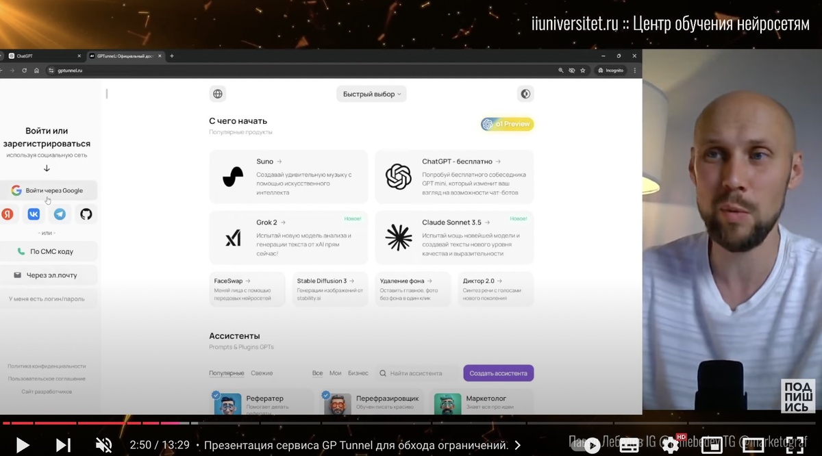This screenshot has width=822, height=456.
Task: Open the Перефразировщик assistant card
Action: click(371, 402)
